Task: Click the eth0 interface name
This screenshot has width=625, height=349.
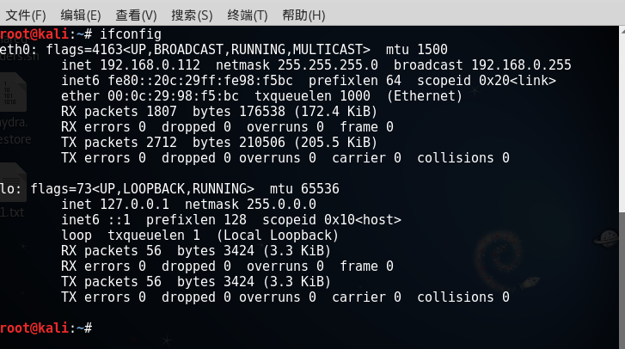Action: point(14,50)
